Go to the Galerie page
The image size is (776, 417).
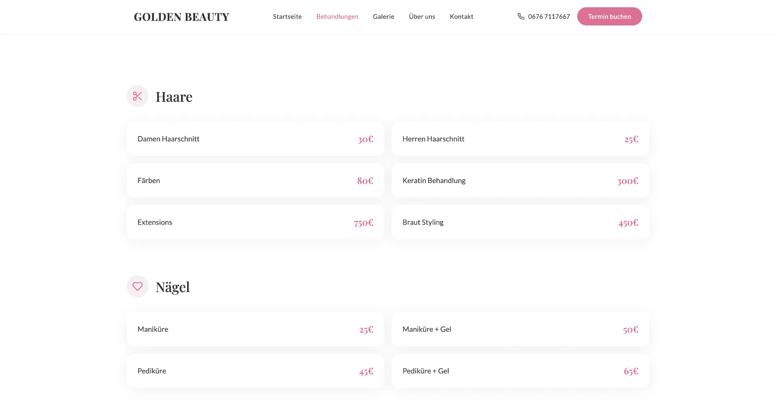[x=384, y=17]
